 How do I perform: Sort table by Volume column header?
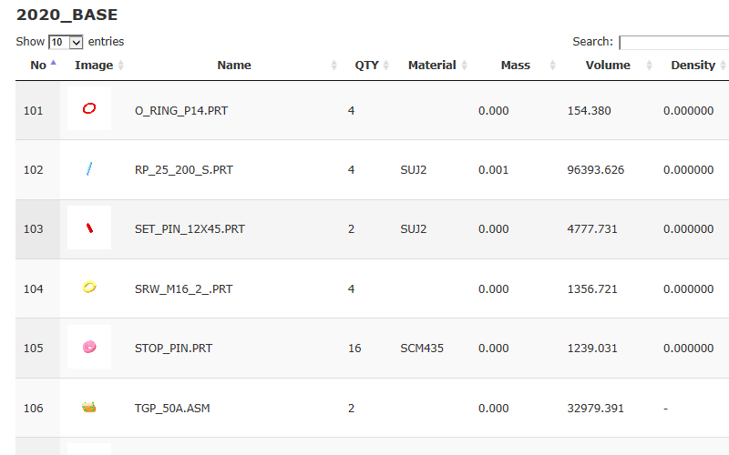tap(608, 65)
